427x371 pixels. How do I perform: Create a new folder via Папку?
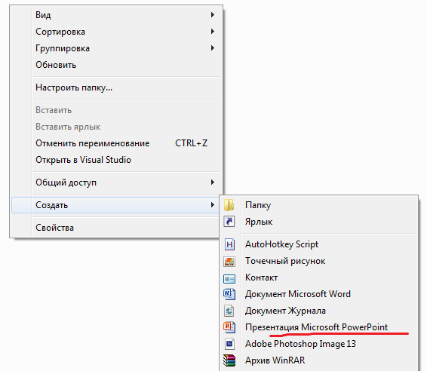click(x=319, y=205)
